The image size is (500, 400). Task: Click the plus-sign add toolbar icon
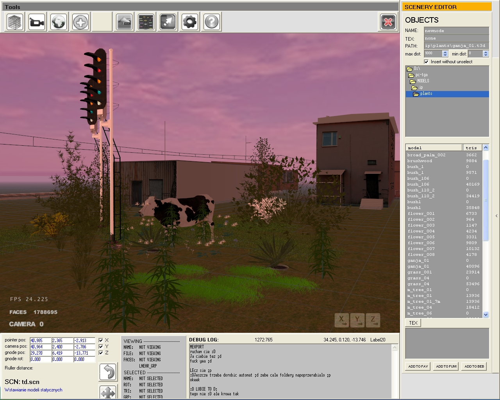click(x=81, y=22)
